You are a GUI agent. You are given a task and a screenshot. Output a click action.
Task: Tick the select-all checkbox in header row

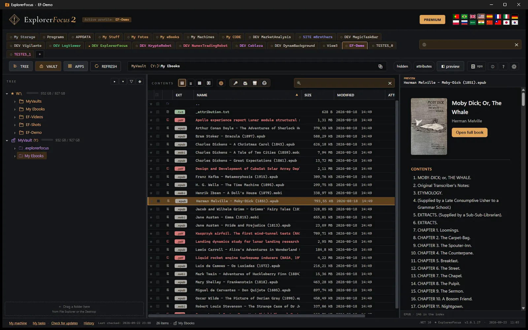(x=157, y=95)
